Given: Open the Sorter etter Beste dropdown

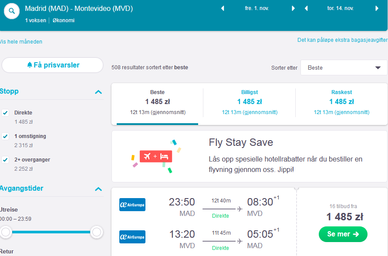Looking at the screenshot, I should (344, 67).
